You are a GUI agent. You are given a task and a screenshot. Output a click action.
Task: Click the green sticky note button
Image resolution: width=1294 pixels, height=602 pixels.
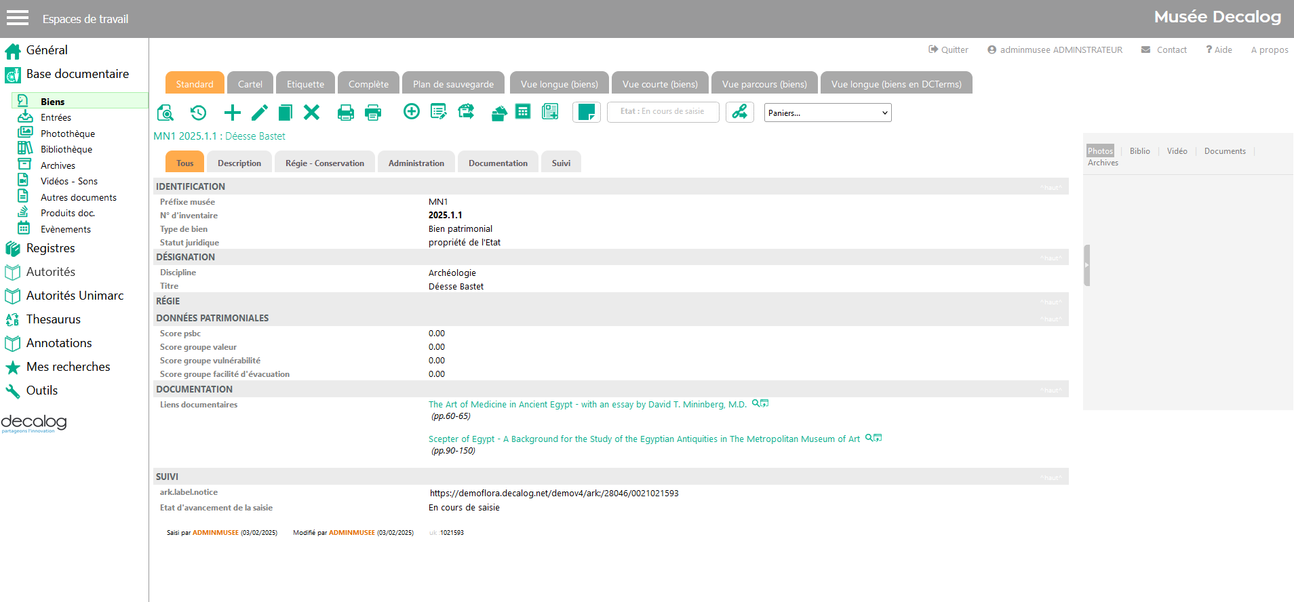587,113
